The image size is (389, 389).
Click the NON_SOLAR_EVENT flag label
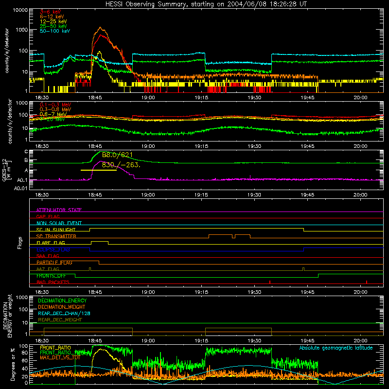(59, 223)
